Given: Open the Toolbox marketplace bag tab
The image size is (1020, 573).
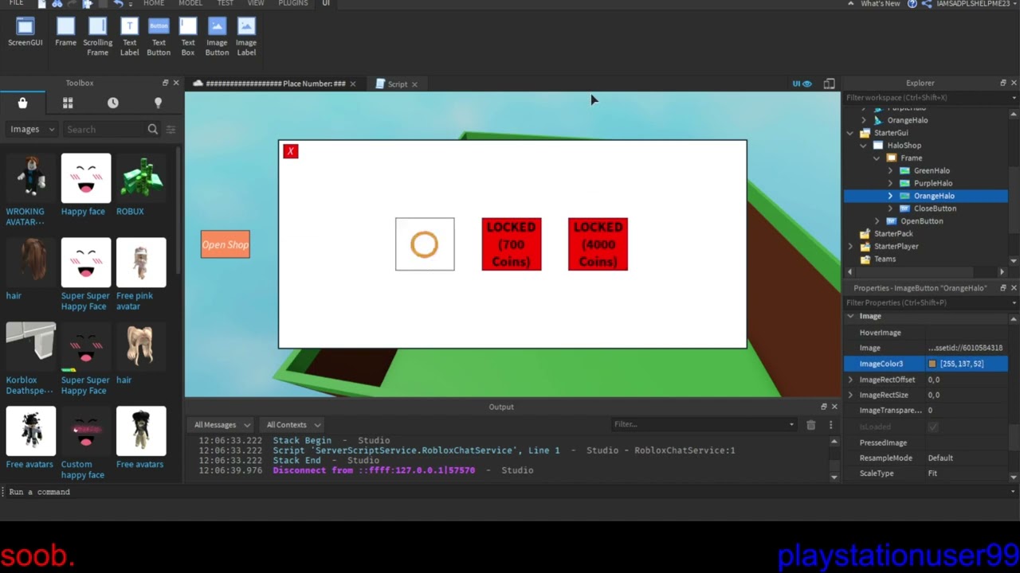Looking at the screenshot, I should 22,103.
